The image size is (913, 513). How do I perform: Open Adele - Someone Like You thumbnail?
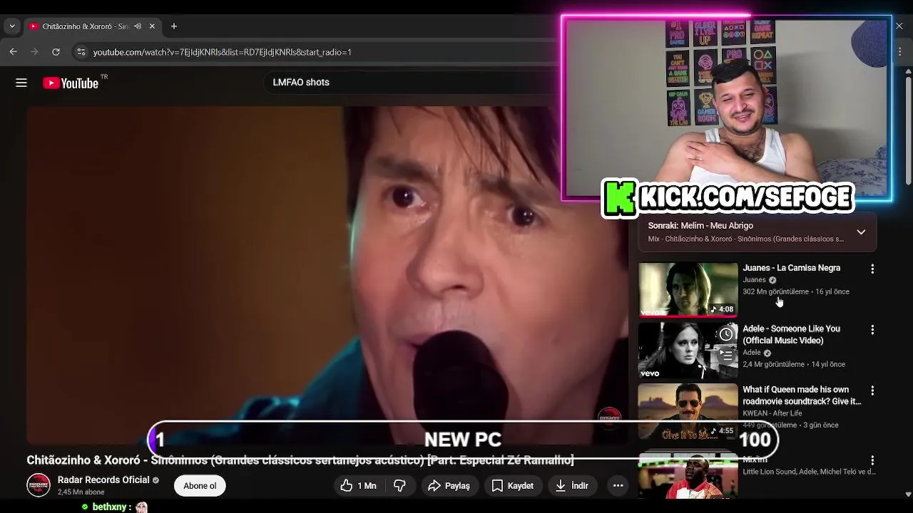[x=688, y=351]
